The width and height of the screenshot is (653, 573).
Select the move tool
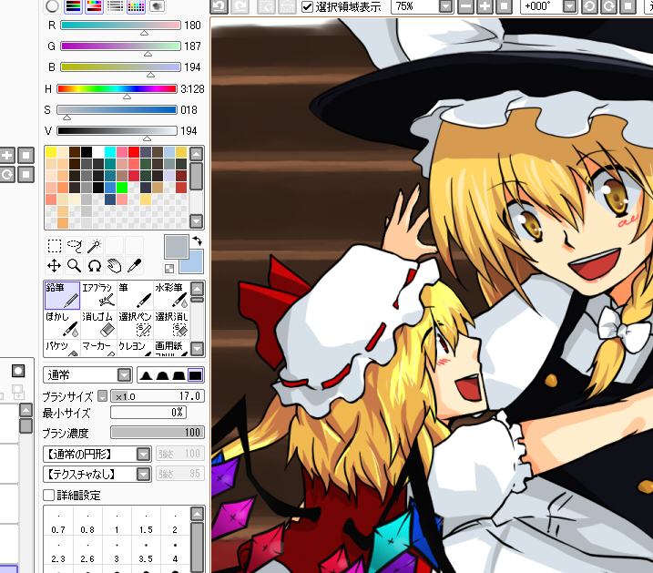tap(54, 266)
